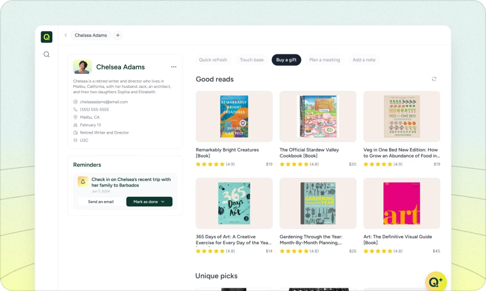This screenshot has height=291, width=486.
Task: Click the Remarkably Bright Creatures [Book] title
Action: [227, 153]
